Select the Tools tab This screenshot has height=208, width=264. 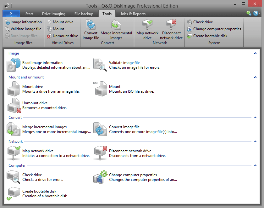click(x=107, y=14)
